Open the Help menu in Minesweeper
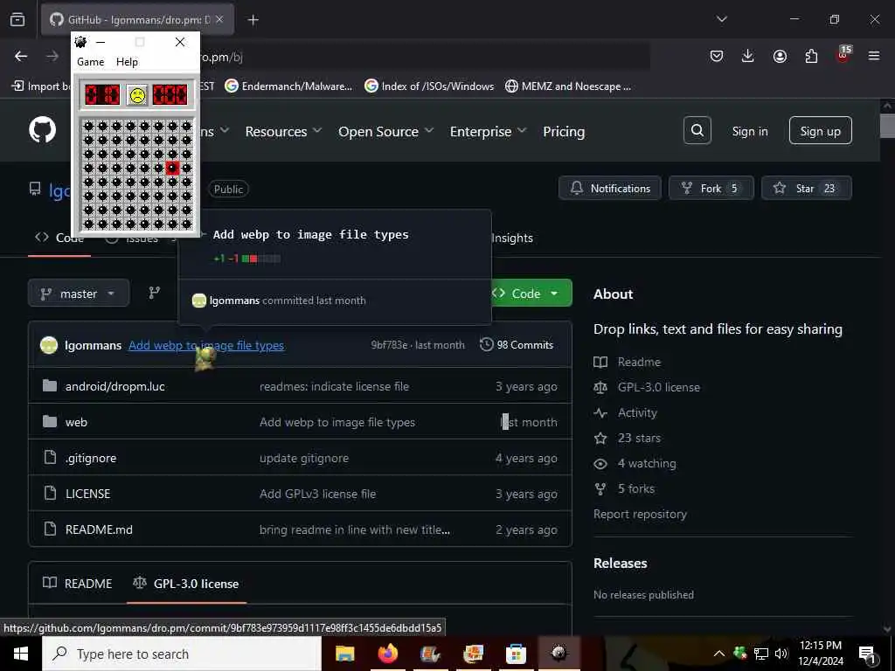The image size is (895, 671). click(x=127, y=62)
